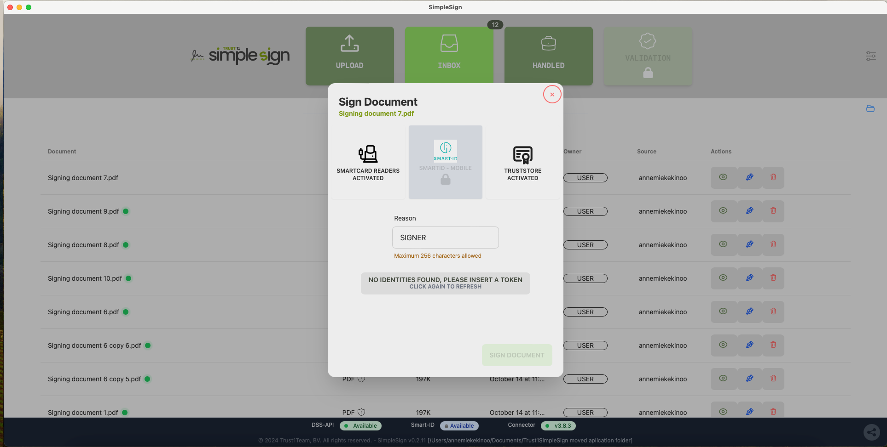
Task: Click the application folder path link
Action: (530, 441)
